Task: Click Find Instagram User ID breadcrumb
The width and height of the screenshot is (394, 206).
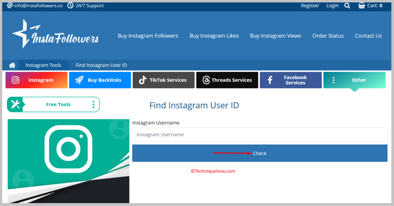Action: (101, 65)
